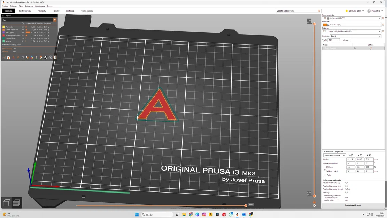This screenshot has height=218, width=387.
Task: Open the Soubor menu
Action: tap(5, 6)
